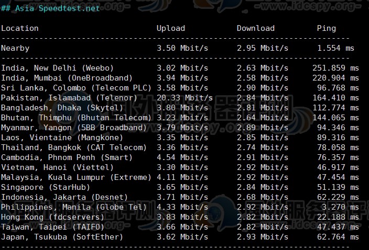Click the Dhaka ping value 112.774 ms

[x=336, y=108]
